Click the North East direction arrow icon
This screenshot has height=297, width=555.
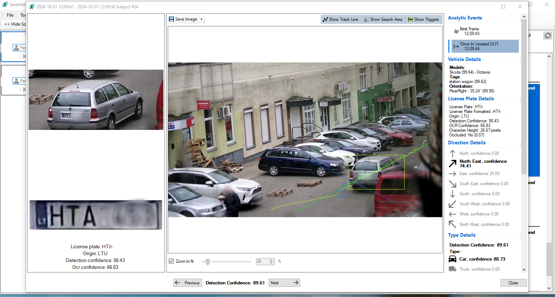point(452,163)
